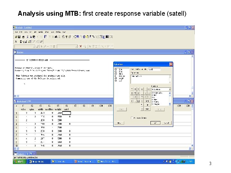Toggle the Assign as formula checkbox
Screen dimensions: 231x173
[132, 118]
